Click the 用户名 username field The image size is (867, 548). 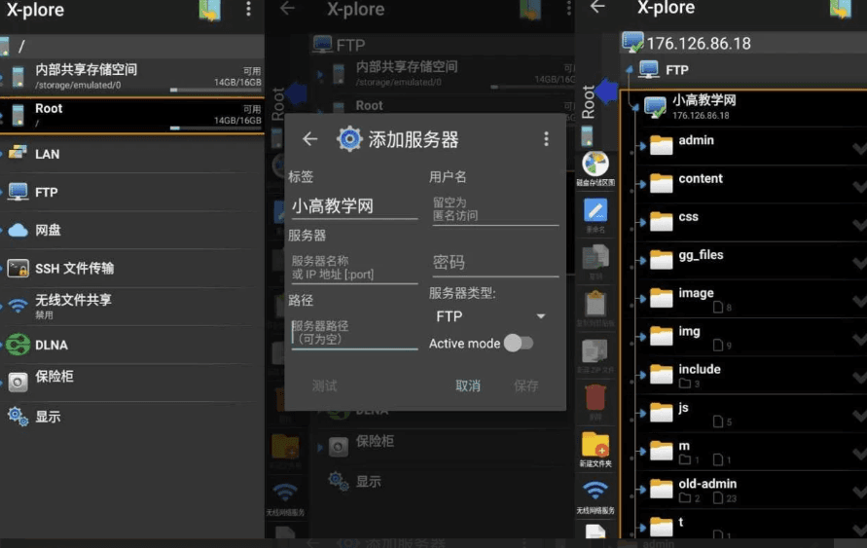495,209
